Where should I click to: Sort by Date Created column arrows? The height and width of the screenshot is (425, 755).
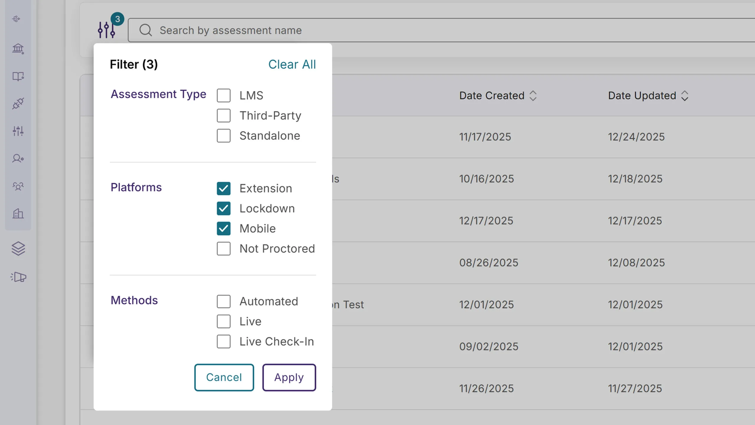tap(533, 96)
